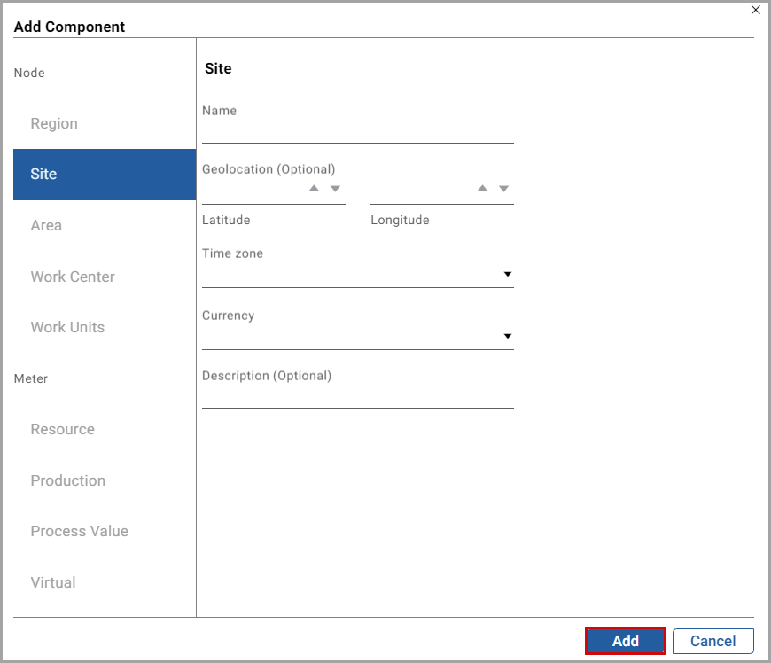Open the Process Value meter option
This screenshot has width=771, height=663.
coord(79,531)
